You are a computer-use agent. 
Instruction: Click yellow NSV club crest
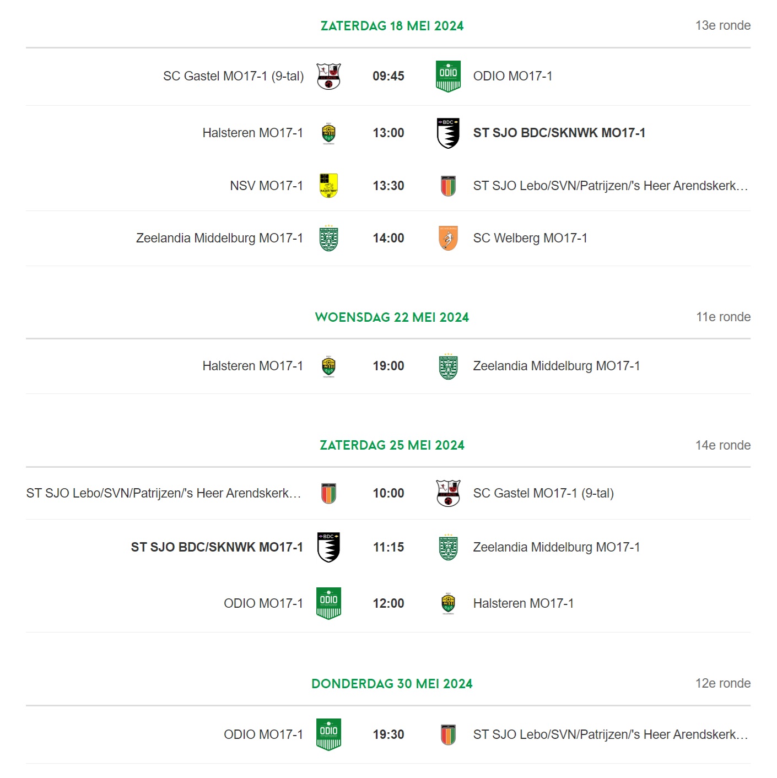pyautogui.click(x=328, y=186)
